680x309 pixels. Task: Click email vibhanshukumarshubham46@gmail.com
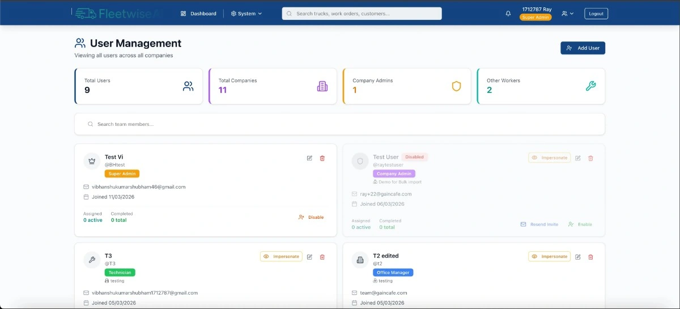(139, 187)
